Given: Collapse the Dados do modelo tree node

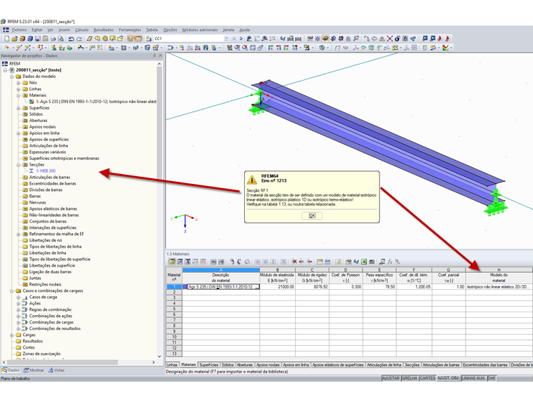Looking at the screenshot, I should click(11, 76).
